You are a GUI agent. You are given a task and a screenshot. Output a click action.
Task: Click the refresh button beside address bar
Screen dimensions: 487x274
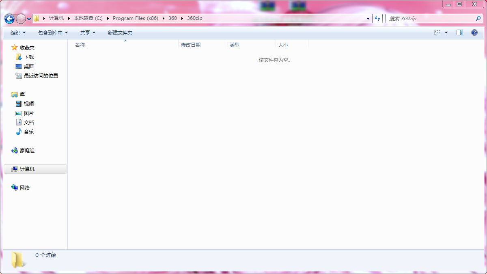[x=377, y=18]
